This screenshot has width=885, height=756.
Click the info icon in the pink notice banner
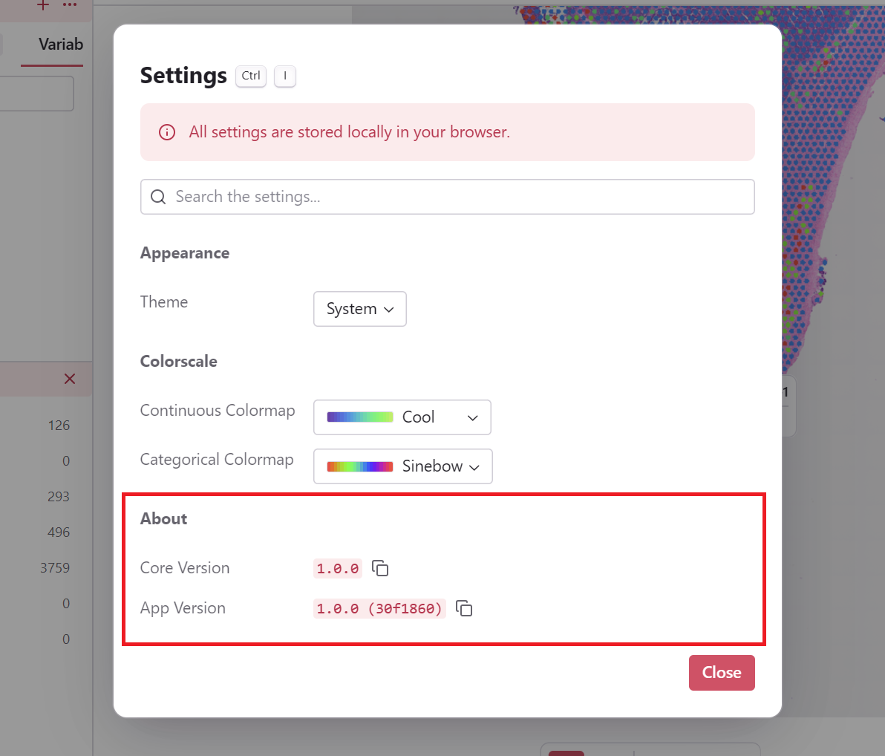[x=166, y=132]
